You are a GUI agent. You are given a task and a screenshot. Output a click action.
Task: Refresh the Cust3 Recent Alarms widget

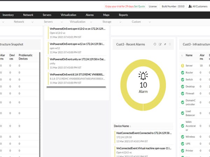pos(155,44)
